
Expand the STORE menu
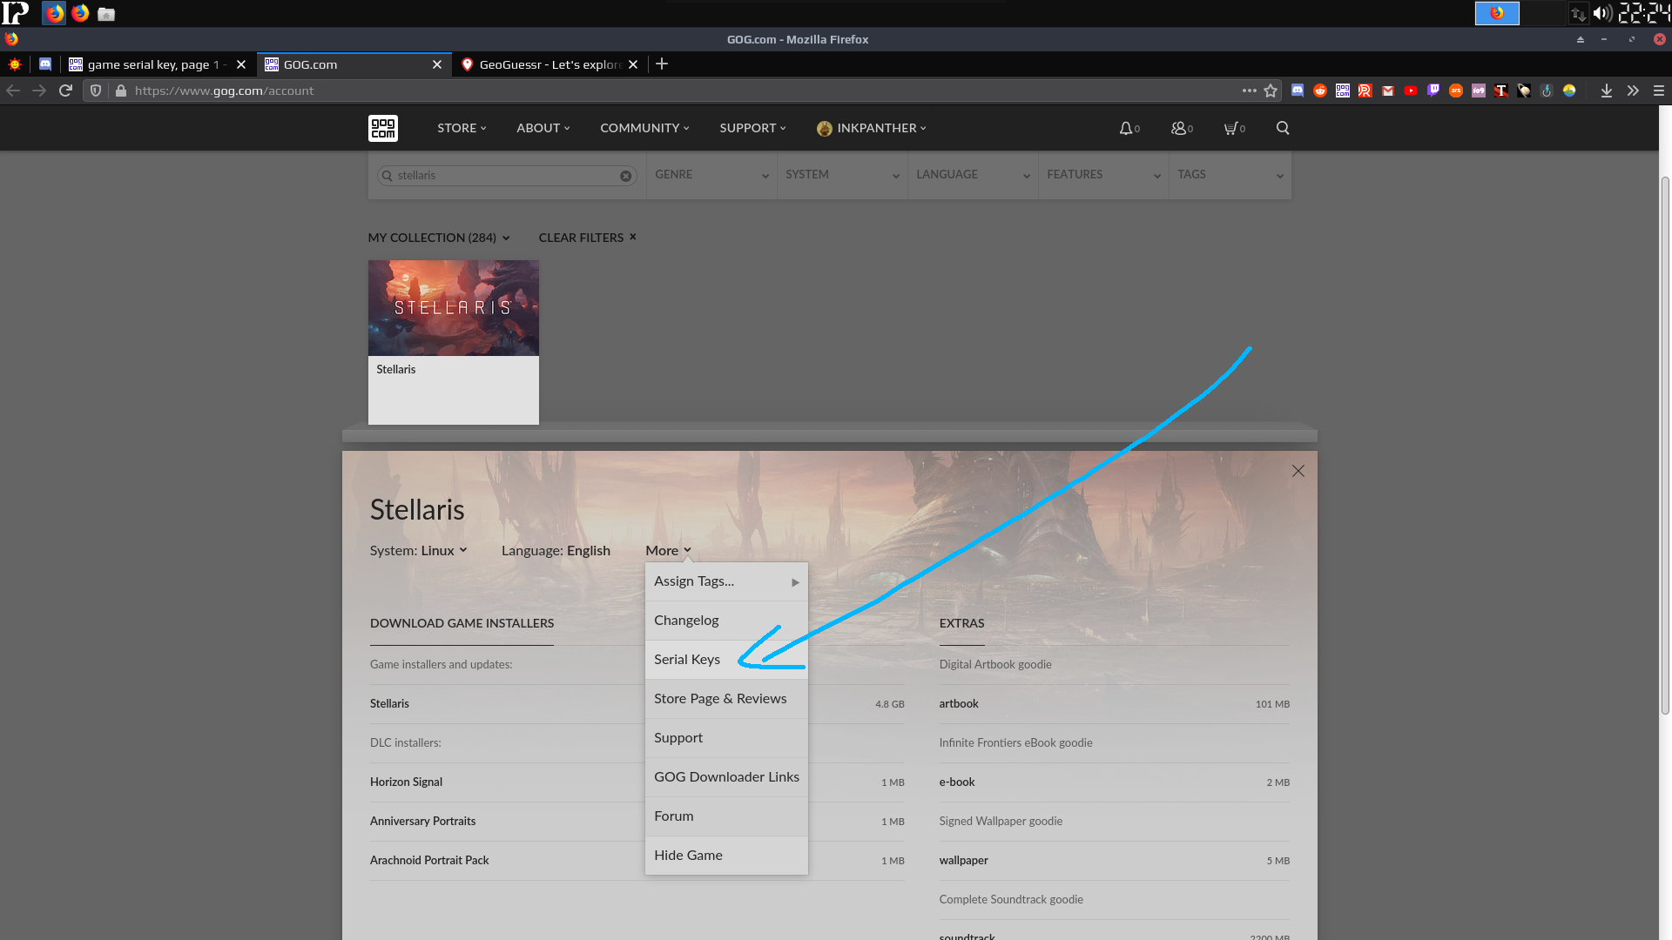[462, 128]
